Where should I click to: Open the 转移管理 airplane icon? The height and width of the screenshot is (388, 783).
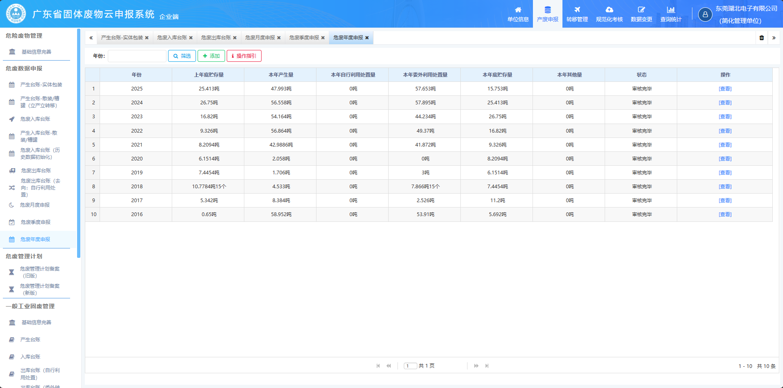tap(577, 10)
